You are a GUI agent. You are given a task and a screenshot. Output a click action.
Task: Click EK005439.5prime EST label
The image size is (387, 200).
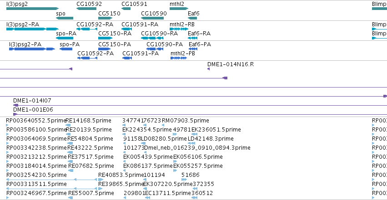coord(148,157)
